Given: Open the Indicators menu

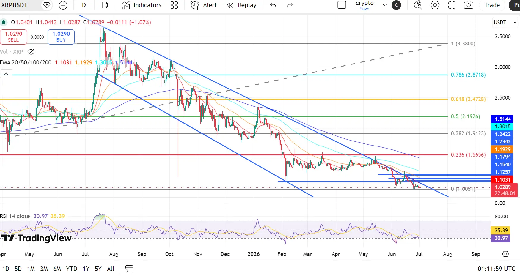Looking at the screenshot, I should [142, 5].
